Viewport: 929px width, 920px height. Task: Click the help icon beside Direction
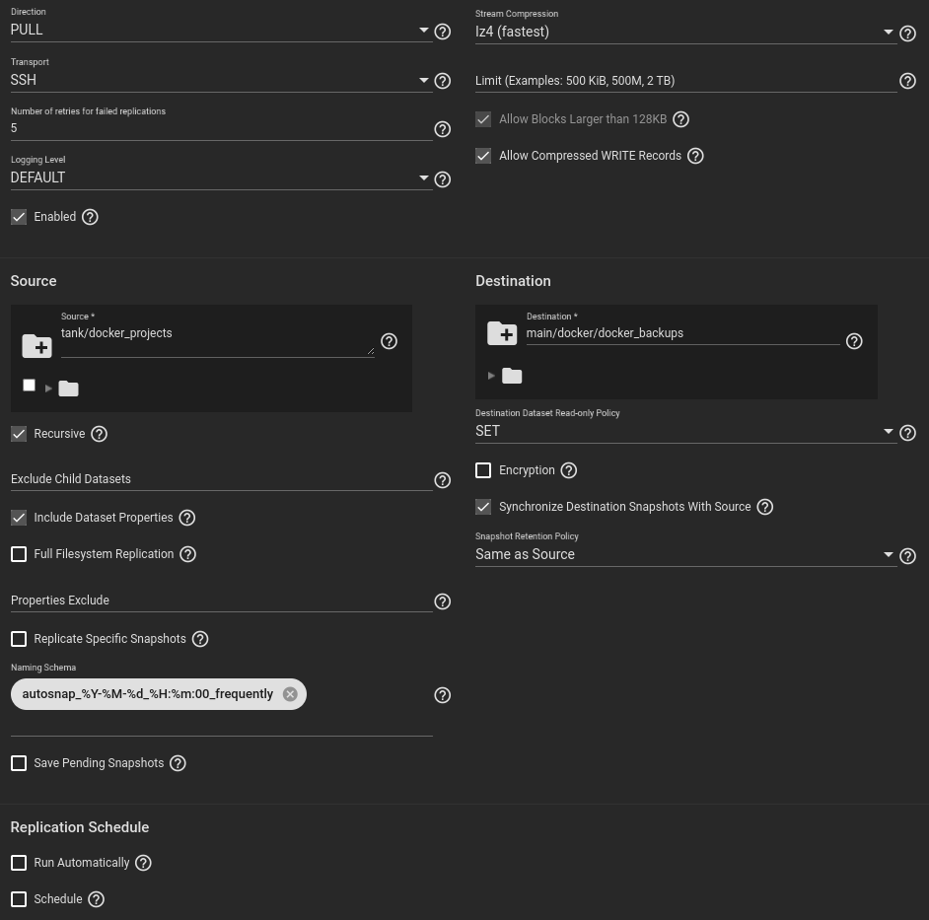(x=443, y=32)
